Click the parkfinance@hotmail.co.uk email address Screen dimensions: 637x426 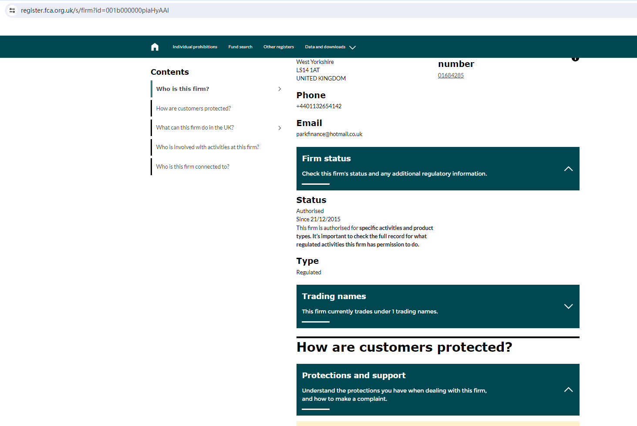tap(329, 134)
